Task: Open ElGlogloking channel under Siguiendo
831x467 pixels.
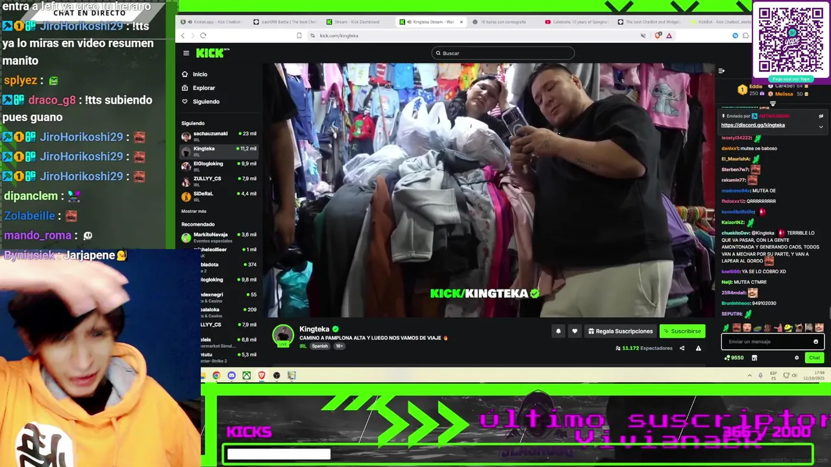Action: pos(219,166)
